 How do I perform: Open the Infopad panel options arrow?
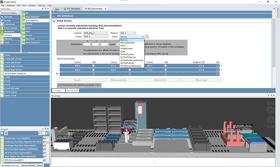pos(43,129)
